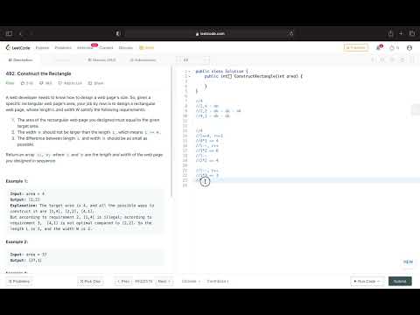Open the Explore menu item

pos(42,47)
